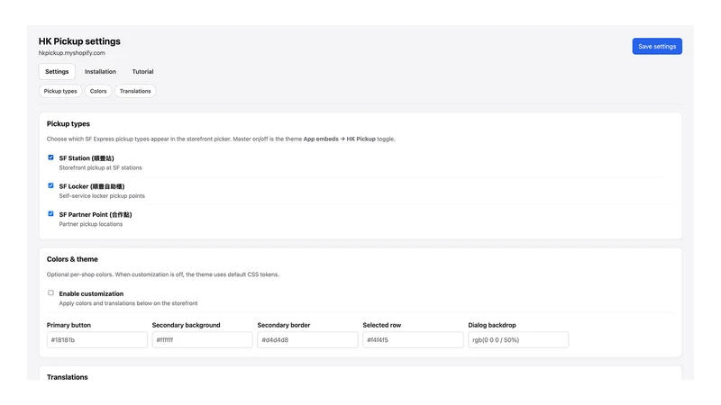721x405 pixels.
Task: Click the HK Pickup settings heading
Action: [79, 41]
